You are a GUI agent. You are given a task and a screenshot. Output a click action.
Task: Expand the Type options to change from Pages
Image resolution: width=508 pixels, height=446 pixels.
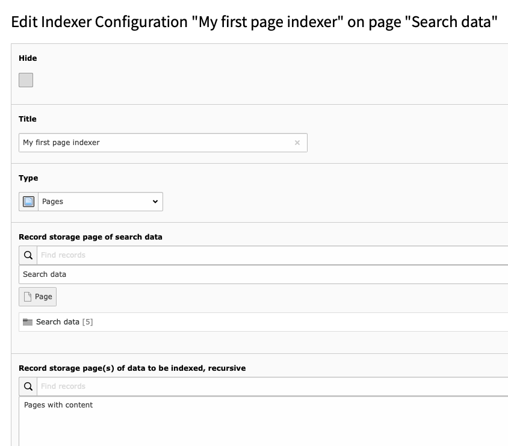click(x=99, y=201)
